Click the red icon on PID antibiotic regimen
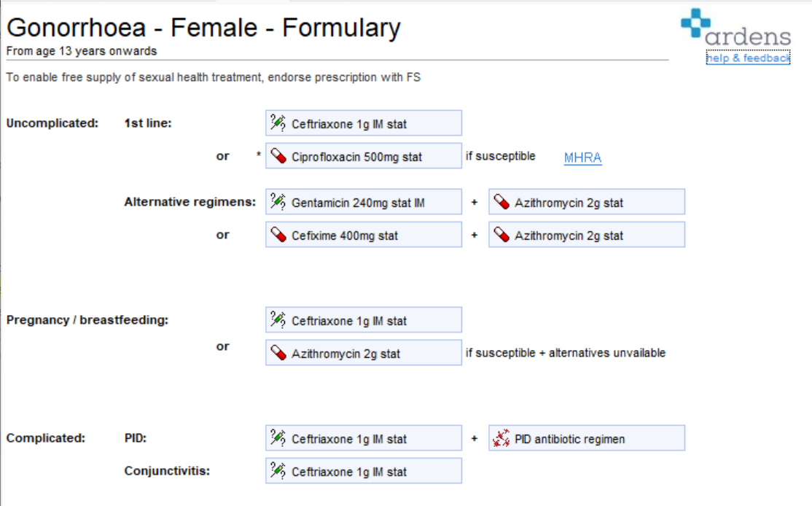Image resolution: width=812 pixels, height=506 pixels. coord(501,438)
